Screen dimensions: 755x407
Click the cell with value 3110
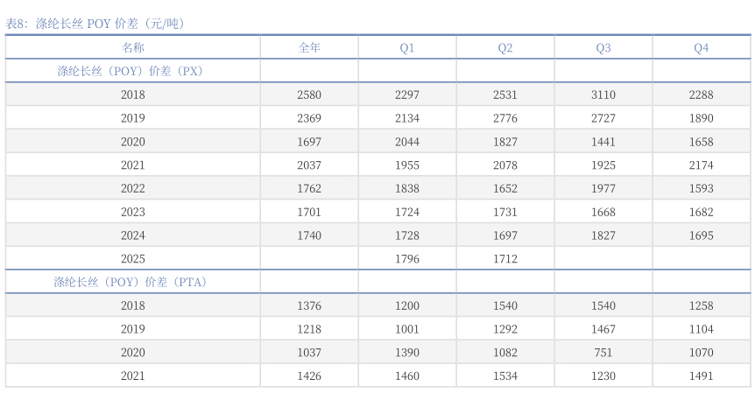(603, 95)
